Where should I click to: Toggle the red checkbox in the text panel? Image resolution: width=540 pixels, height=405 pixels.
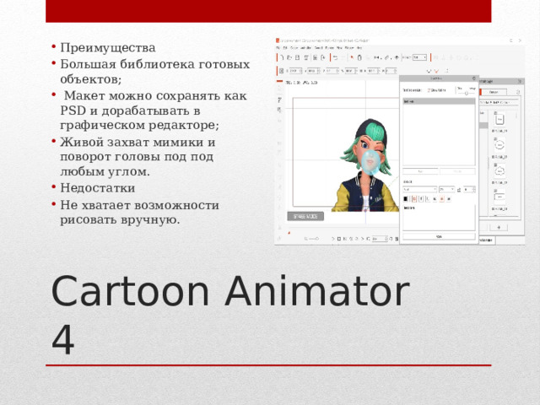click(x=429, y=90)
